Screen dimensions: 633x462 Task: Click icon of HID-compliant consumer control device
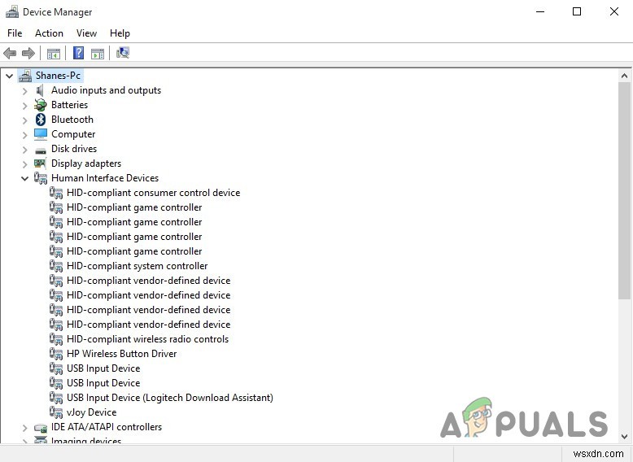click(x=56, y=193)
